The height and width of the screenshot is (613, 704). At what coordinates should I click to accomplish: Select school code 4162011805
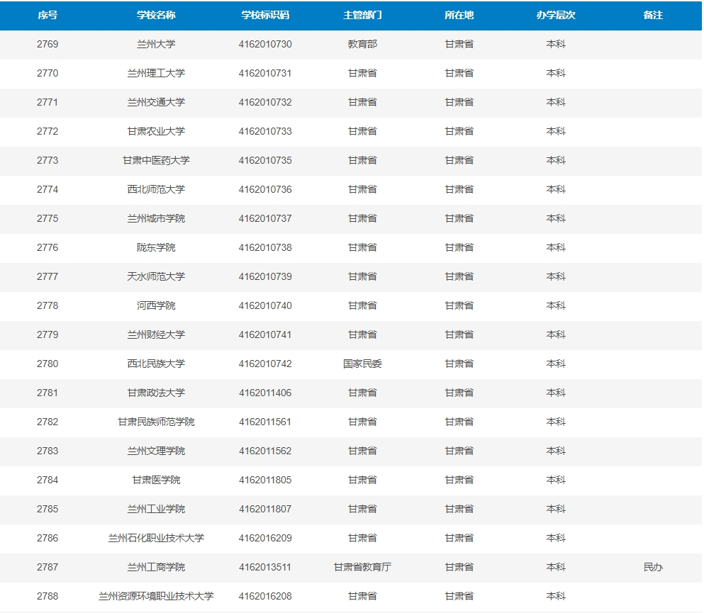click(265, 480)
